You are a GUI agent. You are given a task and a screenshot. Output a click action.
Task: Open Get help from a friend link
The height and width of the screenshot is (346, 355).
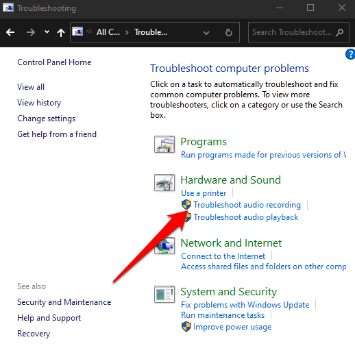click(x=57, y=134)
